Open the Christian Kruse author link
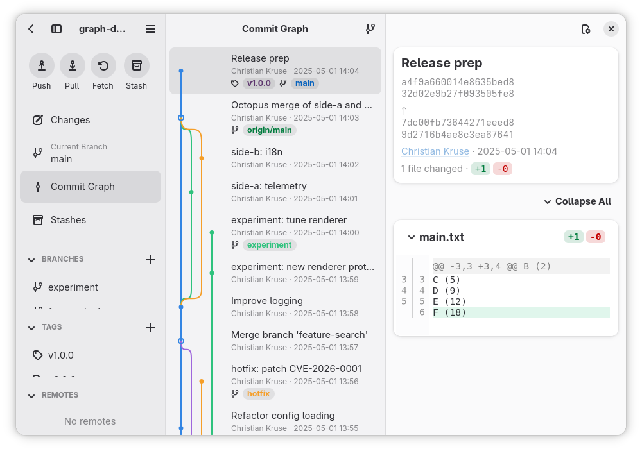The width and height of the screenshot is (642, 449). 435,151
